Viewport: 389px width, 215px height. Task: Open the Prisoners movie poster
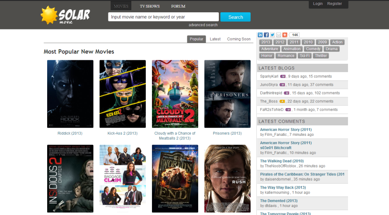[227, 94]
